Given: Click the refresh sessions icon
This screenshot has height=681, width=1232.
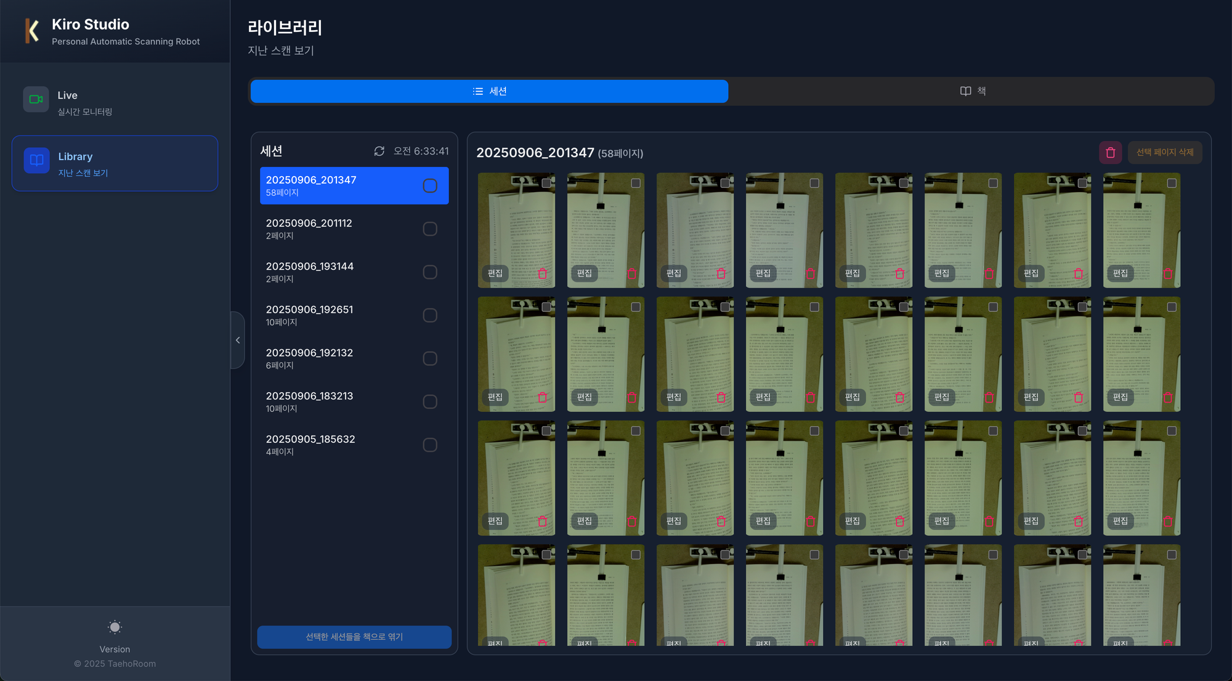Looking at the screenshot, I should 379,151.
